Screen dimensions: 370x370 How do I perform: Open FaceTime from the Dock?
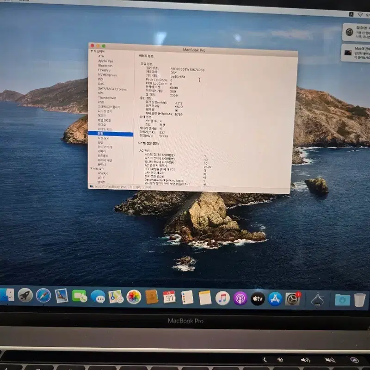(79, 296)
